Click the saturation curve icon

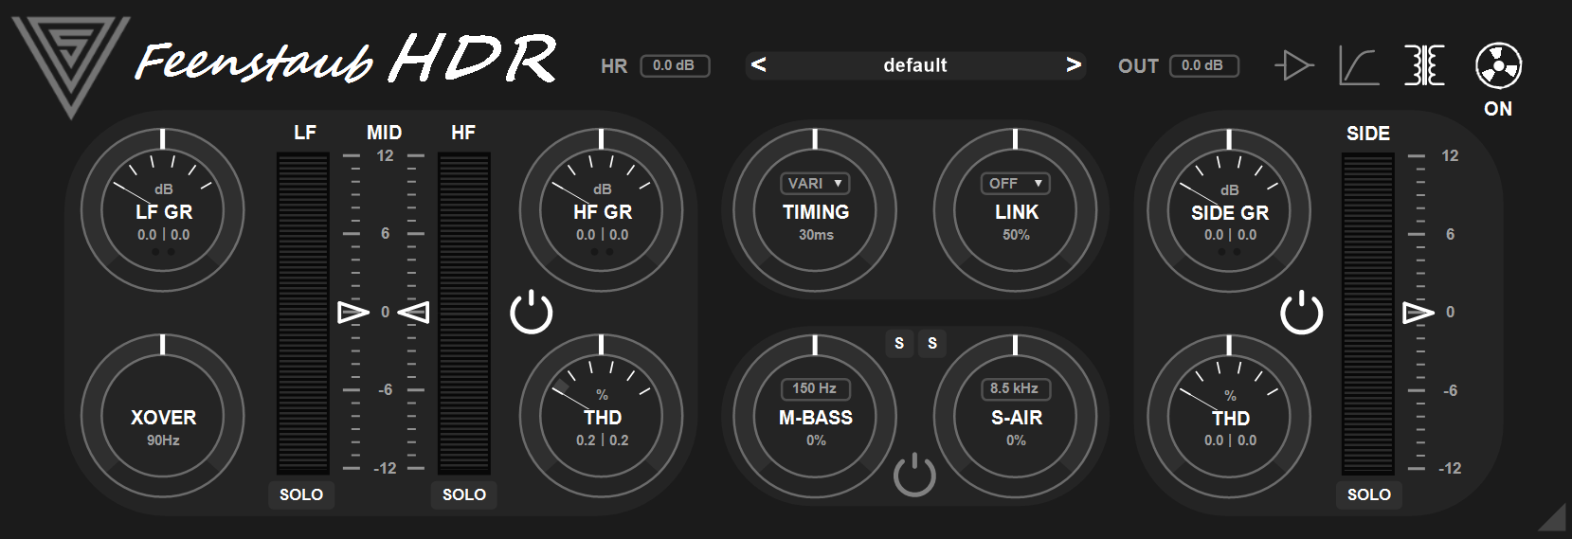1358,65
